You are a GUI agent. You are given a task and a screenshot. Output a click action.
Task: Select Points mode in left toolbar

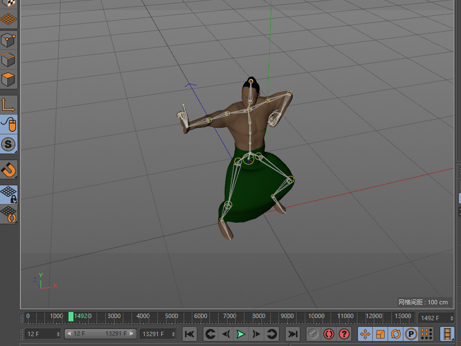pos(9,40)
